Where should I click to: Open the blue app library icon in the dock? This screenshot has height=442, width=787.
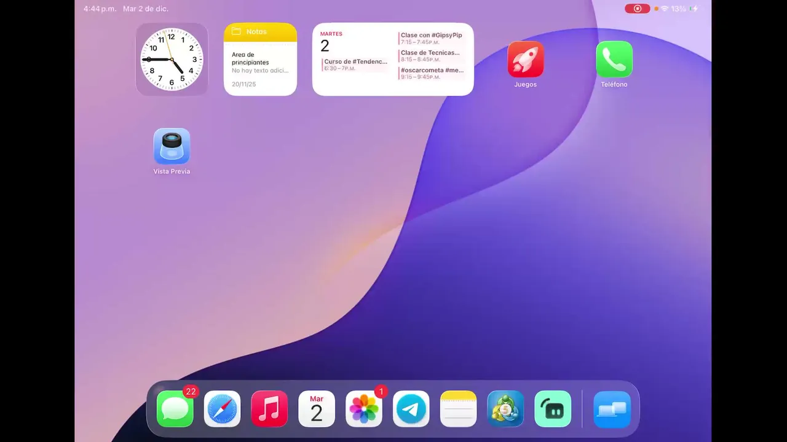click(x=612, y=409)
